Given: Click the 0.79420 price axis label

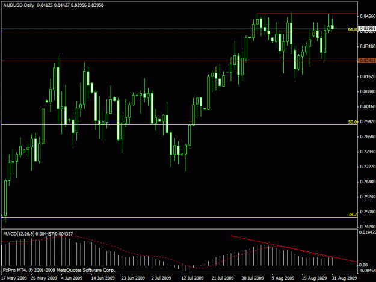Looking at the screenshot, I should [368, 121].
